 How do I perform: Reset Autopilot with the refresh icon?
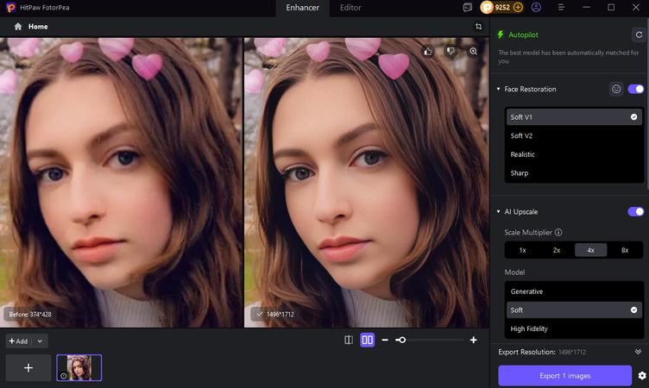pyautogui.click(x=639, y=34)
